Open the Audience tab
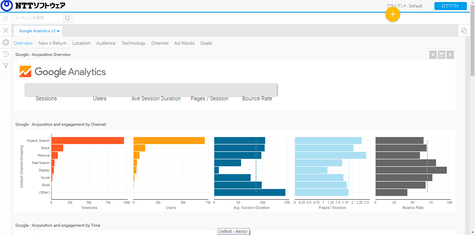The image size is (475, 235). [106, 43]
